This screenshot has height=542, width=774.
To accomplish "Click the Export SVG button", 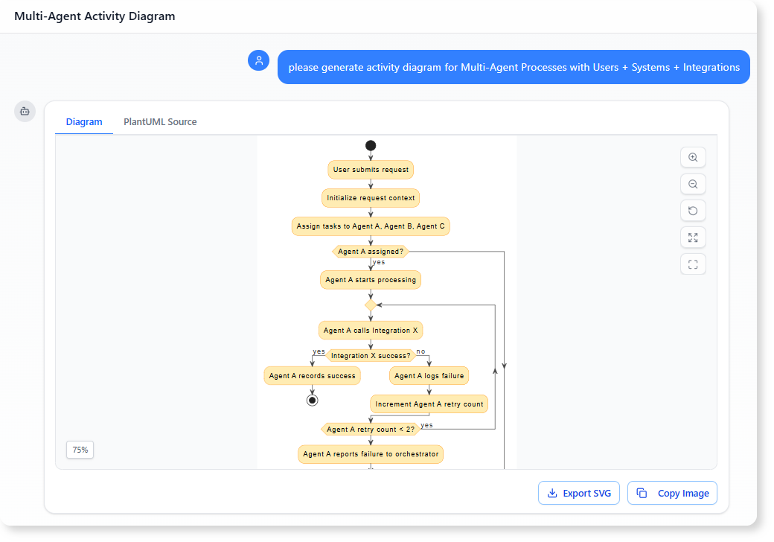I will coord(579,493).
